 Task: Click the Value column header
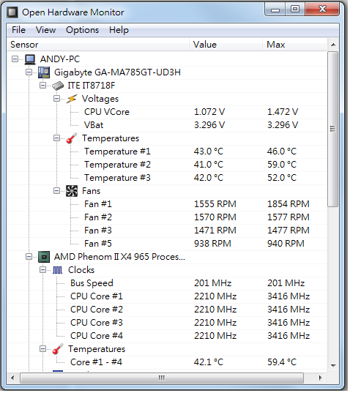(226, 45)
